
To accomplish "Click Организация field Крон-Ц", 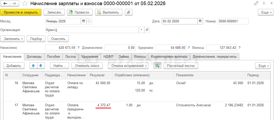I will pyautogui.click(x=92, y=30).
